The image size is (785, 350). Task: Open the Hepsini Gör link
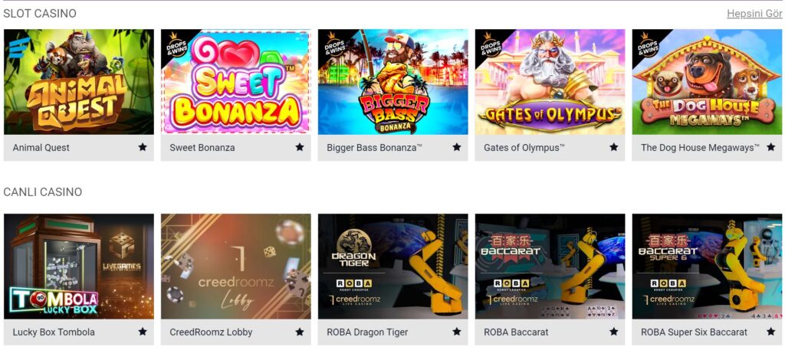754,14
